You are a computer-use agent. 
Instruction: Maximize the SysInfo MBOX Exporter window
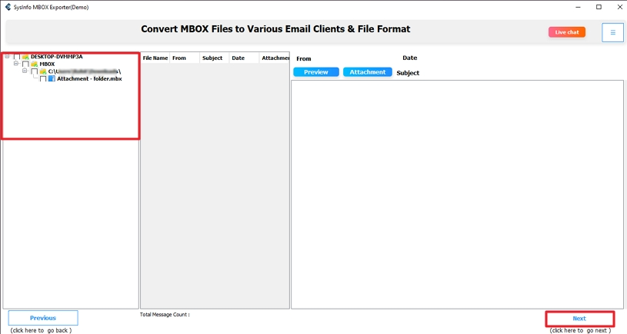[599, 7]
